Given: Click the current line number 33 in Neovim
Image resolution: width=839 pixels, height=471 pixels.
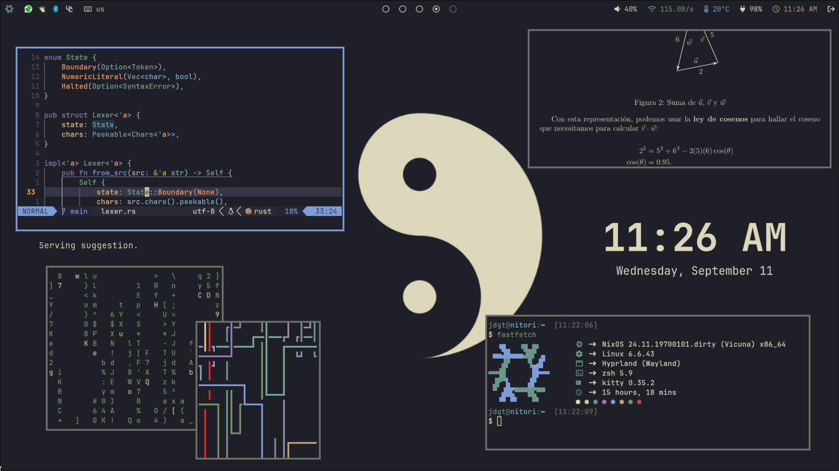Looking at the screenshot, I should 31,192.
